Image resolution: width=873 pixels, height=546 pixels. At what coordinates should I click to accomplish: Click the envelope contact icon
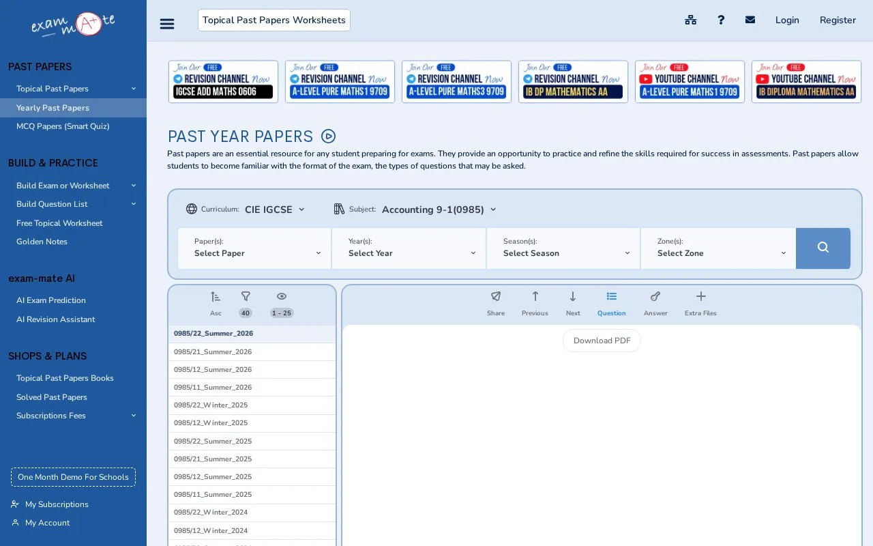[750, 20]
